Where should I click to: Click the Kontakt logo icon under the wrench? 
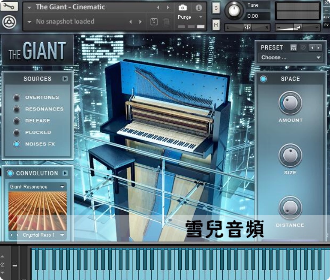click(9, 22)
